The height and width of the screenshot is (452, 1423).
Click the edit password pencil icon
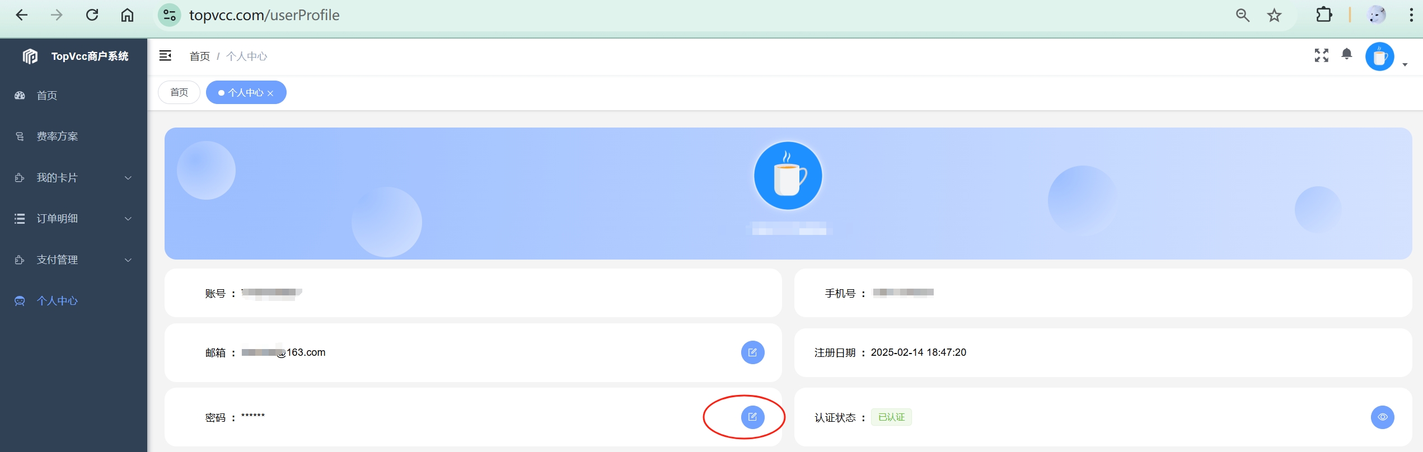pos(752,417)
